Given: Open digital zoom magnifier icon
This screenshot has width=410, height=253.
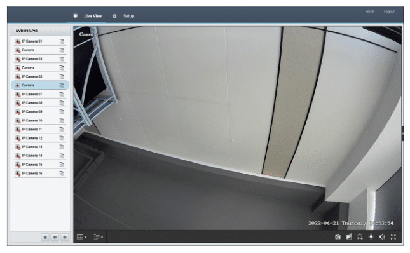Looking at the screenshot, I should coord(360,237).
